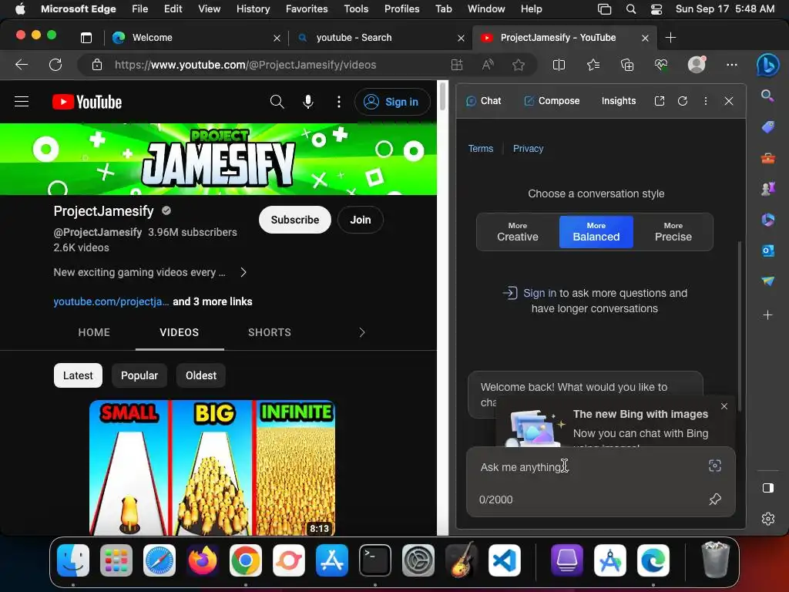The height and width of the screenshot is (592, 789).
Task: Open the Drop paper plane sidebar icon
Action: [x=768, y=281]
